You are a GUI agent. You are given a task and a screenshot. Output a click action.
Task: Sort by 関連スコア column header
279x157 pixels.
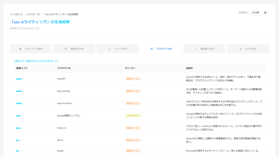pos(22,68)
